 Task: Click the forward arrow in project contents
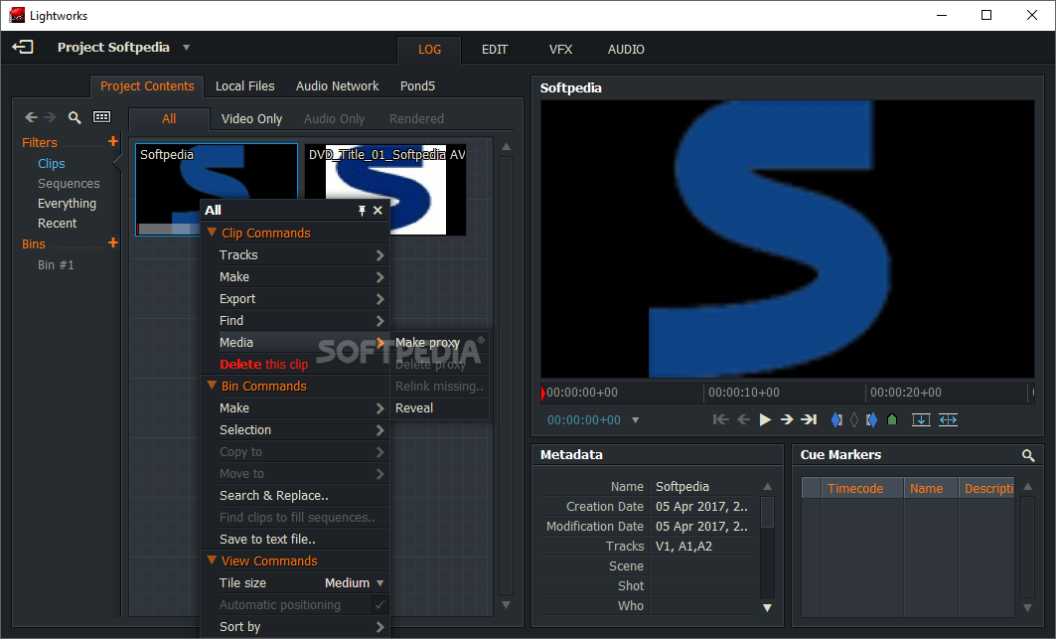50,117
